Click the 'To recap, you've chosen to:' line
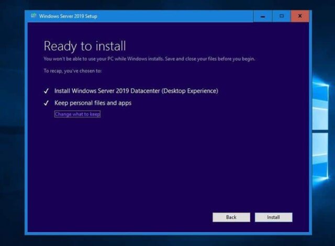The image size is (335, 246). (x=73, y=71)
